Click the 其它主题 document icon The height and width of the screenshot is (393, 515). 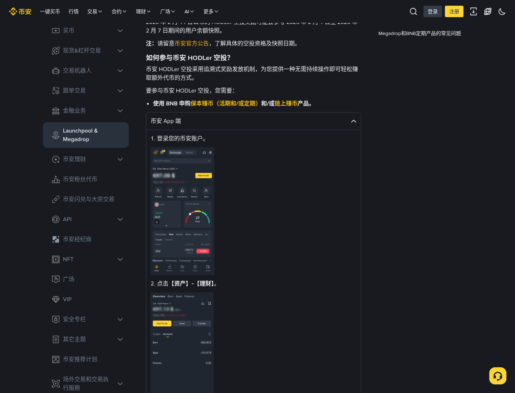pos(56,339)
